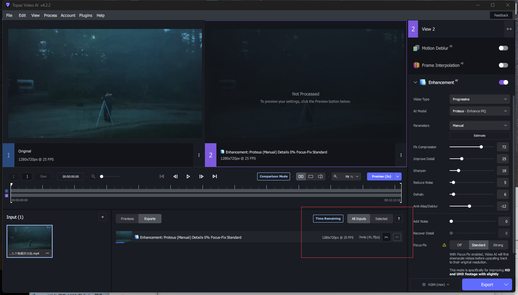Click the Estimate parameters button
The width and height of the screenshot is (518, 295).
click(x=480, y=136)
